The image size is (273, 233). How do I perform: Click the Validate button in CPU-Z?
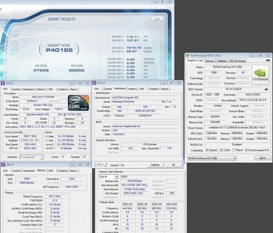(x=155, y=165)
